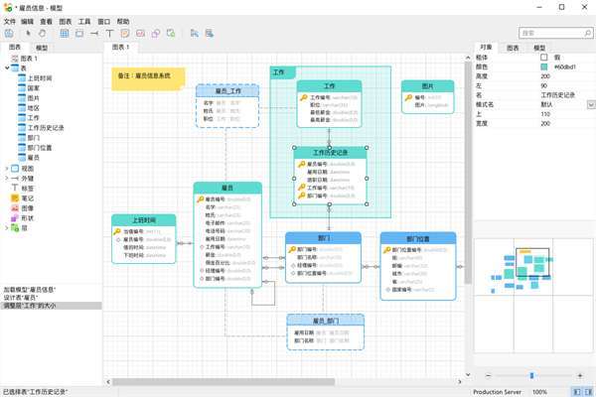Click the magnifier icon in search box
Screen dimensions: 596x397
pyautogui.click(x=587, y=34)
